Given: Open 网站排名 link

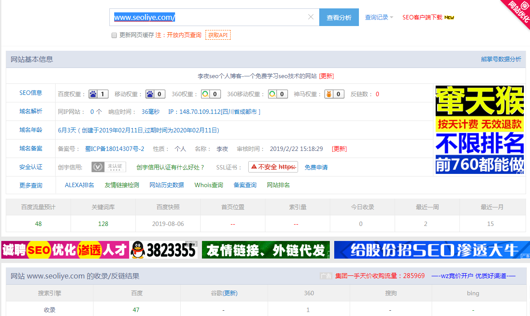Looking at the screenshot, I should pyautogui.click(x=278, y=185).
